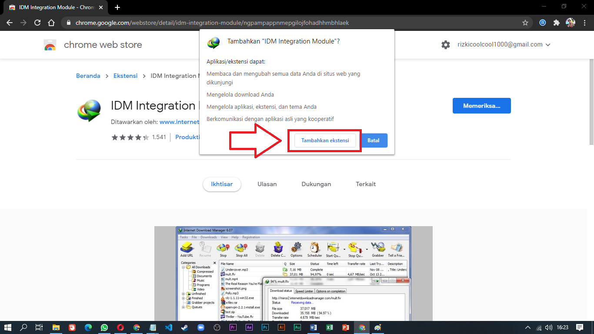Launch Visual Studio Code from taskbar
Viewport: 594px width, 334px height.
(169, 327)
